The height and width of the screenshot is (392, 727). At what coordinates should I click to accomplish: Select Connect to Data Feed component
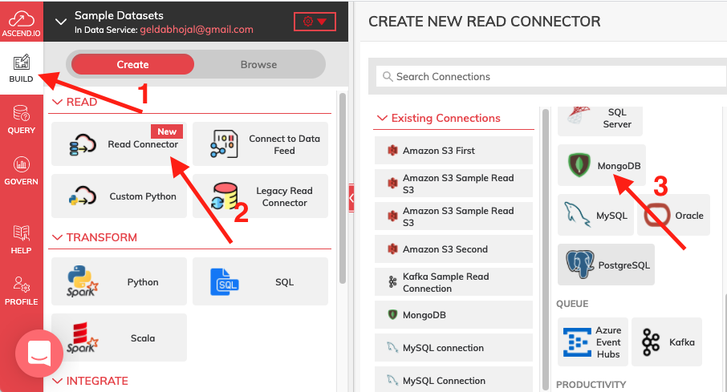click(260, 144)
